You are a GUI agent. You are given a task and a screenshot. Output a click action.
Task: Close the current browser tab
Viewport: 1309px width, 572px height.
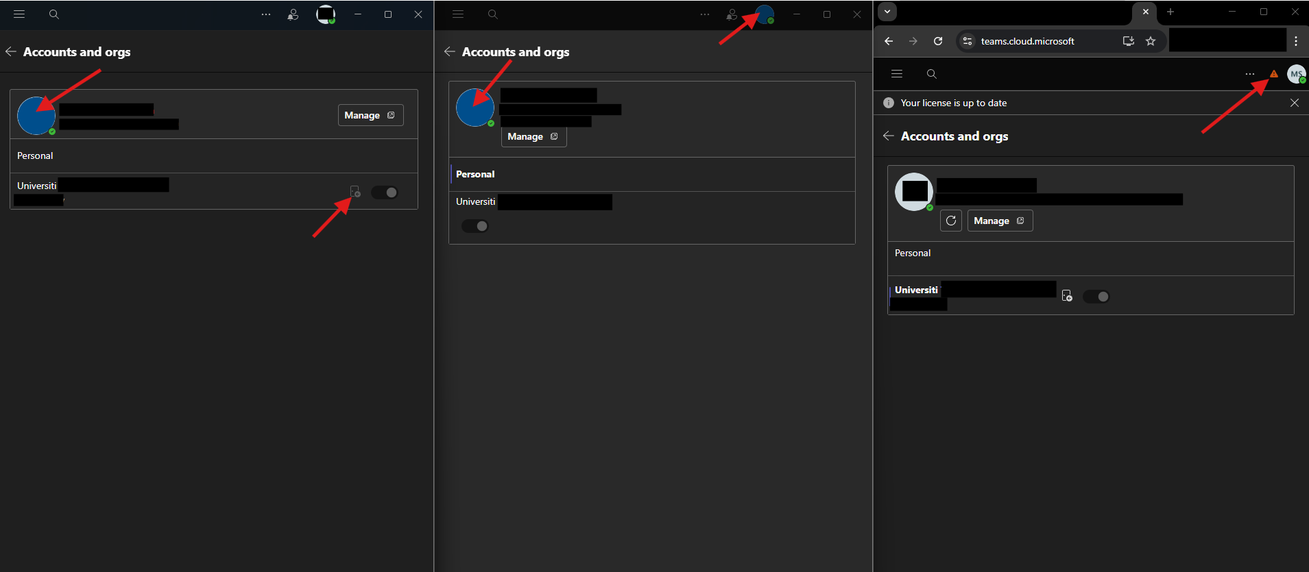click(1146, 12)
